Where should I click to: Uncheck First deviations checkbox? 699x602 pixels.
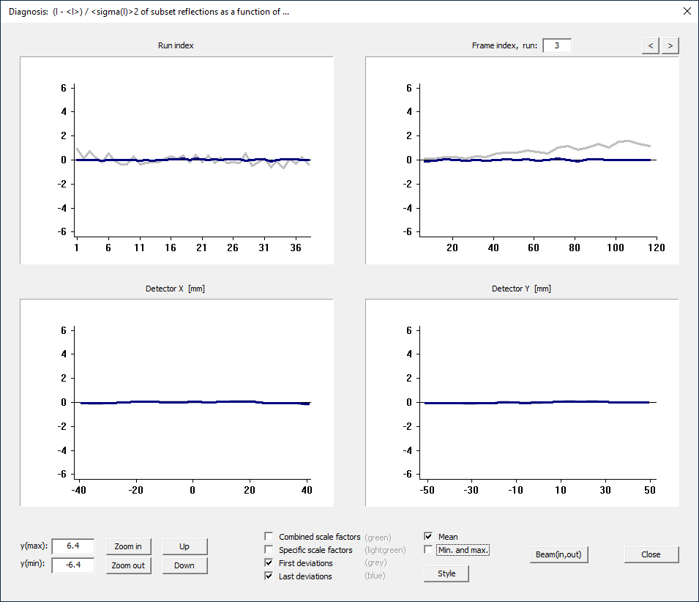tap(269, 563)
